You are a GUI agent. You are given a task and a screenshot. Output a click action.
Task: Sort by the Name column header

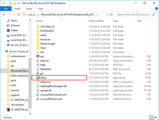(39, 21)
